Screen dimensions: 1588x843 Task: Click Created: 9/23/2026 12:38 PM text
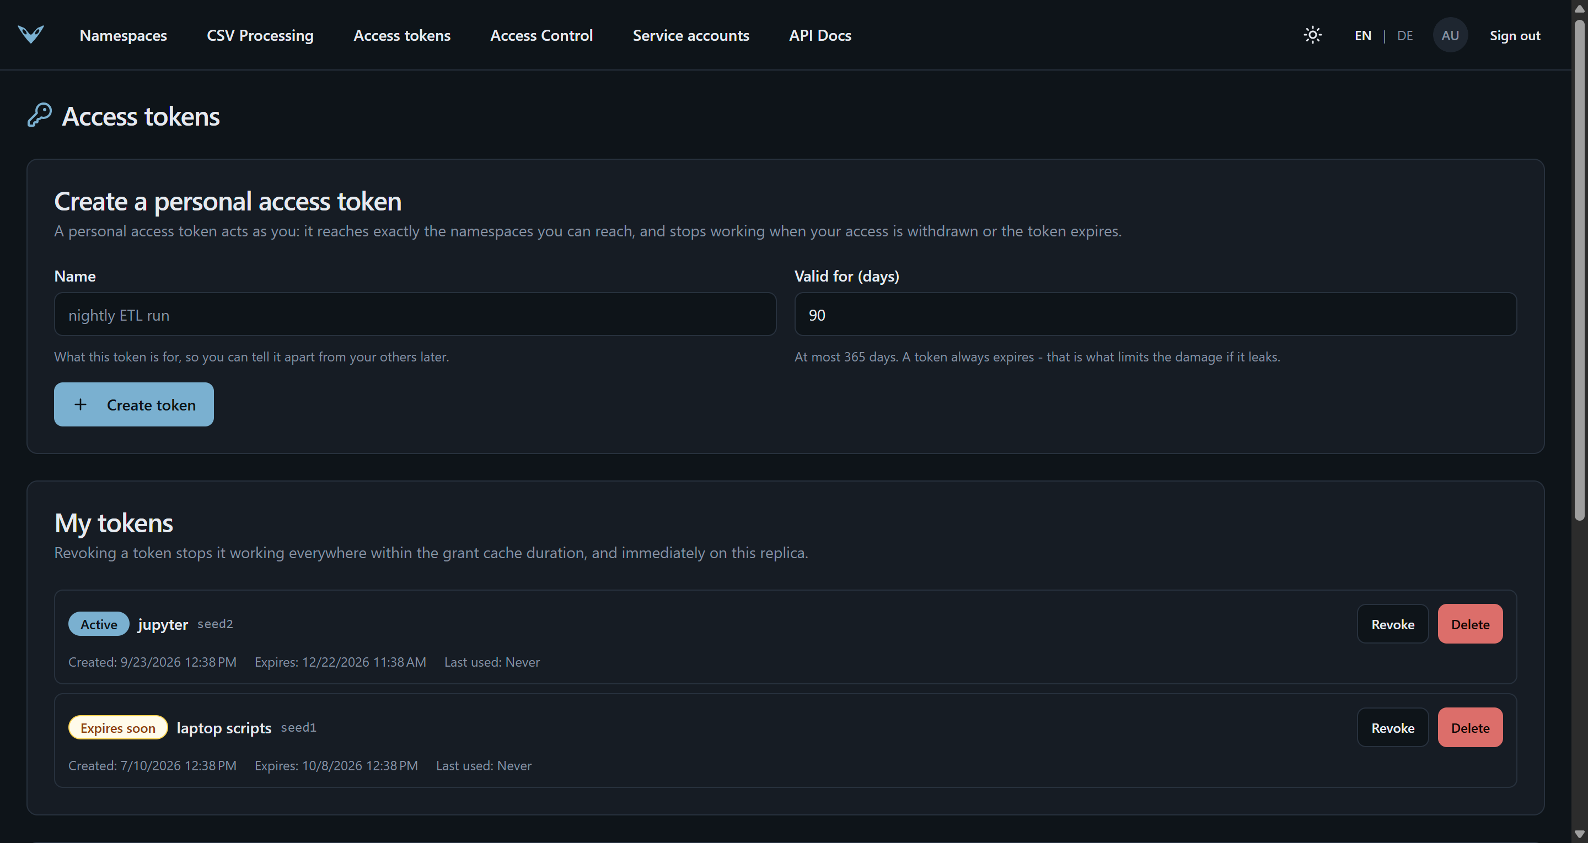[x=152, y=662]
